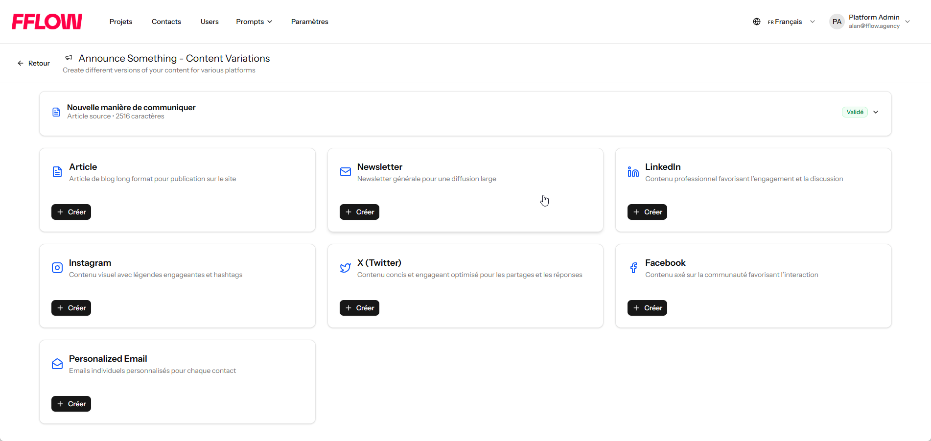The width and height of the screenshot is (931, 441).
Task: Click the Retour back link
Action: 34,63
